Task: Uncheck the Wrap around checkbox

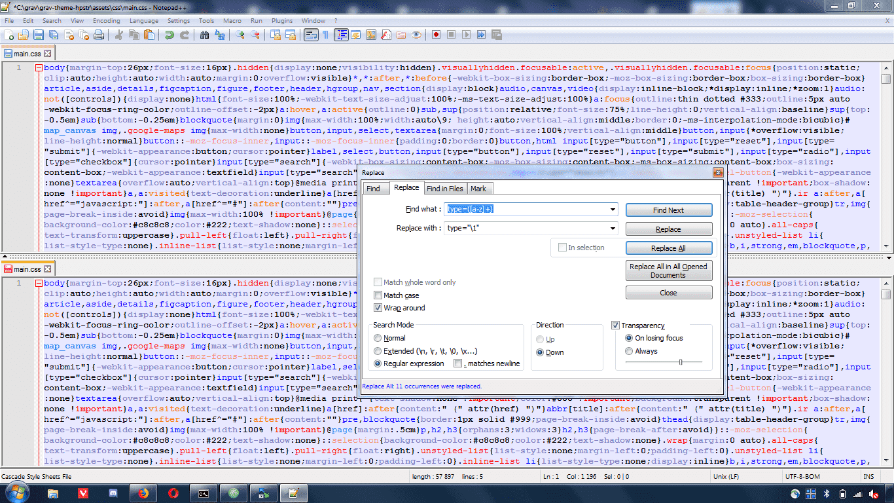Action: tap(378, 308)
